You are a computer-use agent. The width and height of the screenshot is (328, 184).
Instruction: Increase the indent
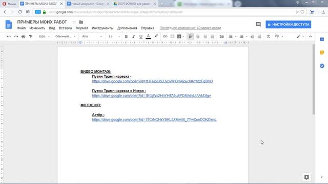pos(259,36)
